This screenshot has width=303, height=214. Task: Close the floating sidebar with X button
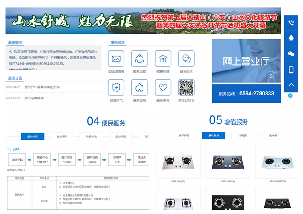pyautogui.click(x=290, y=95)
